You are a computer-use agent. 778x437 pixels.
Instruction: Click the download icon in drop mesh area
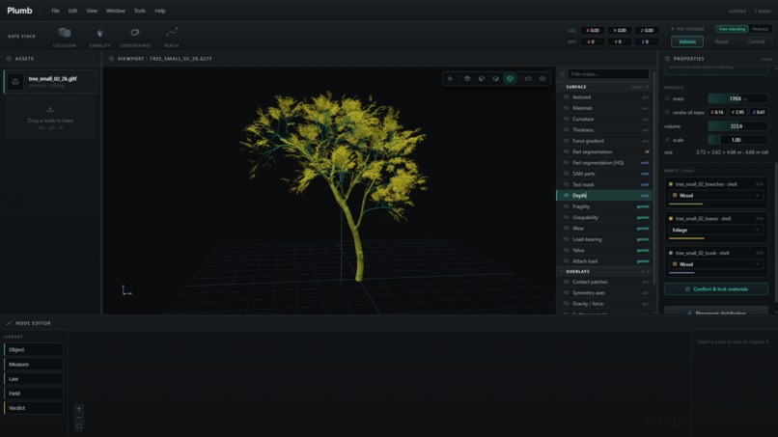click(x=50, y=109)
